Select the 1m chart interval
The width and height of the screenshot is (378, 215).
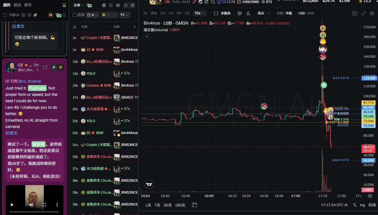[163, 13]
